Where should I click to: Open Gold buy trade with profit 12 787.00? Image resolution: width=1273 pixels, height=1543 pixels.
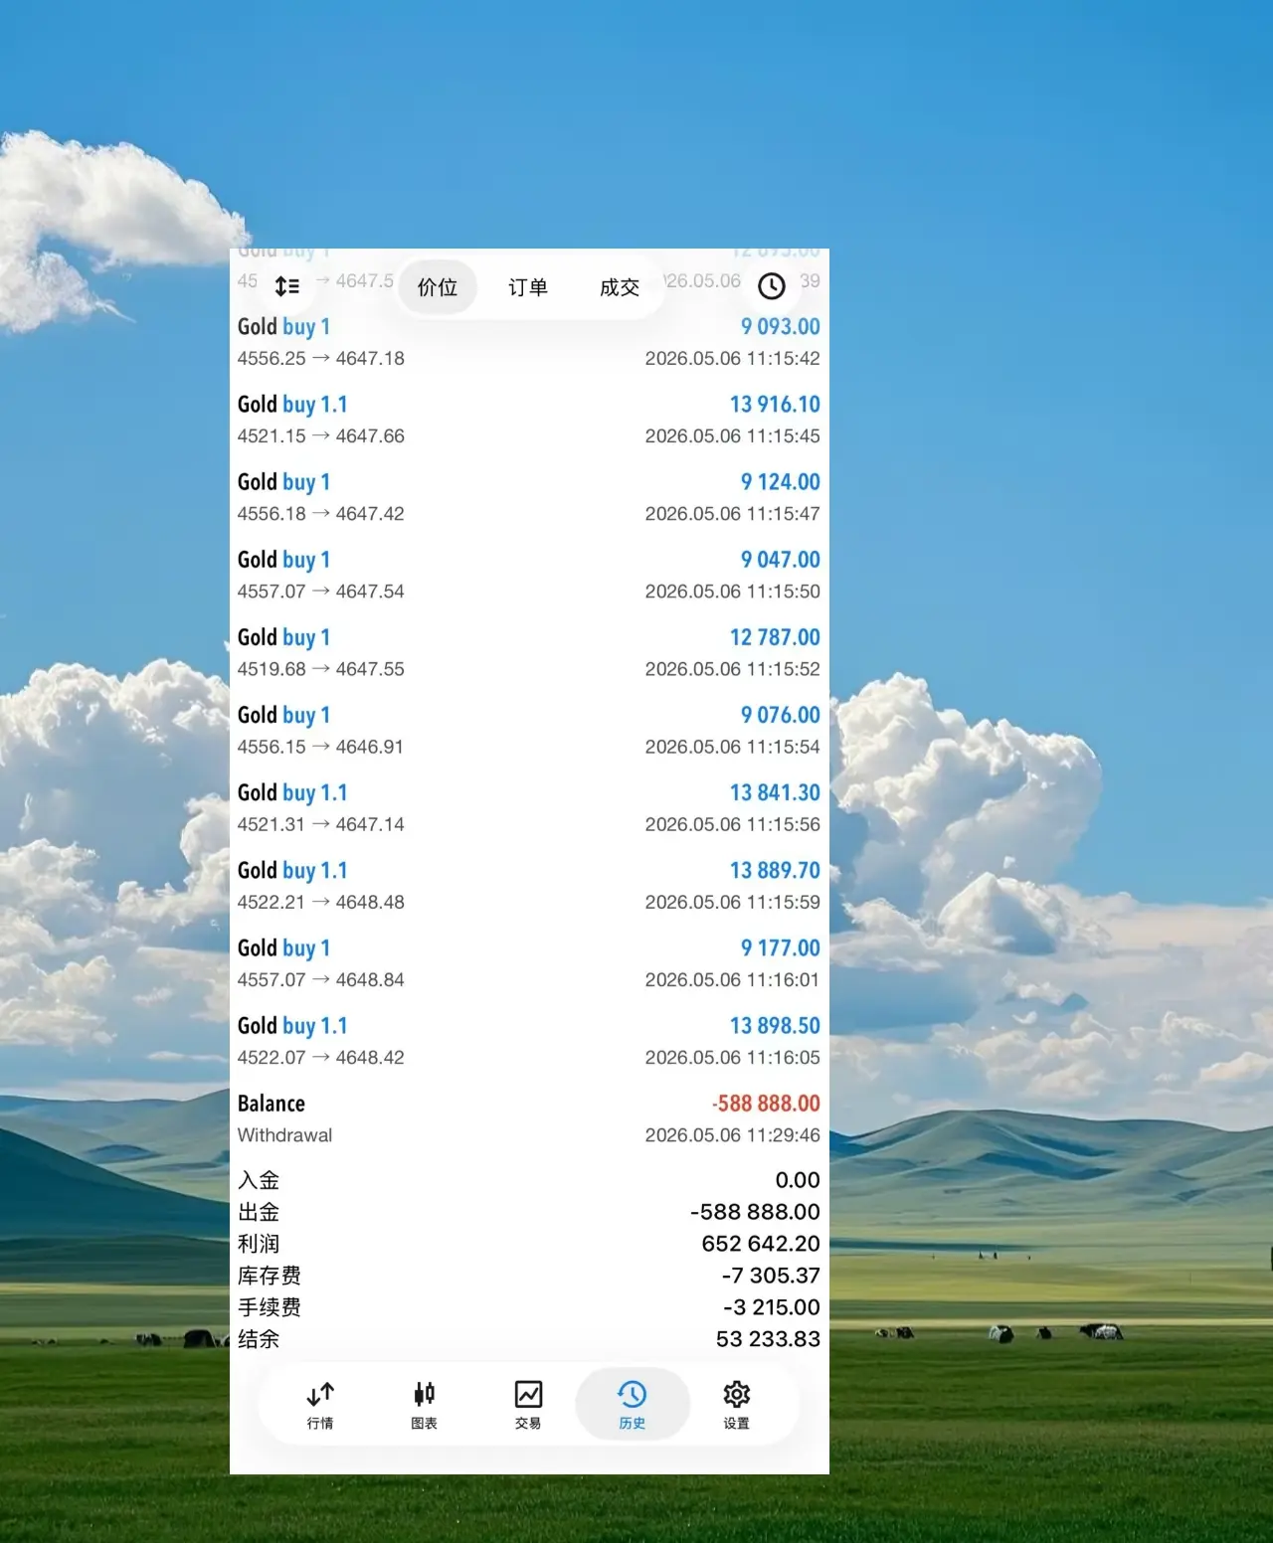[x=529, y=651]
